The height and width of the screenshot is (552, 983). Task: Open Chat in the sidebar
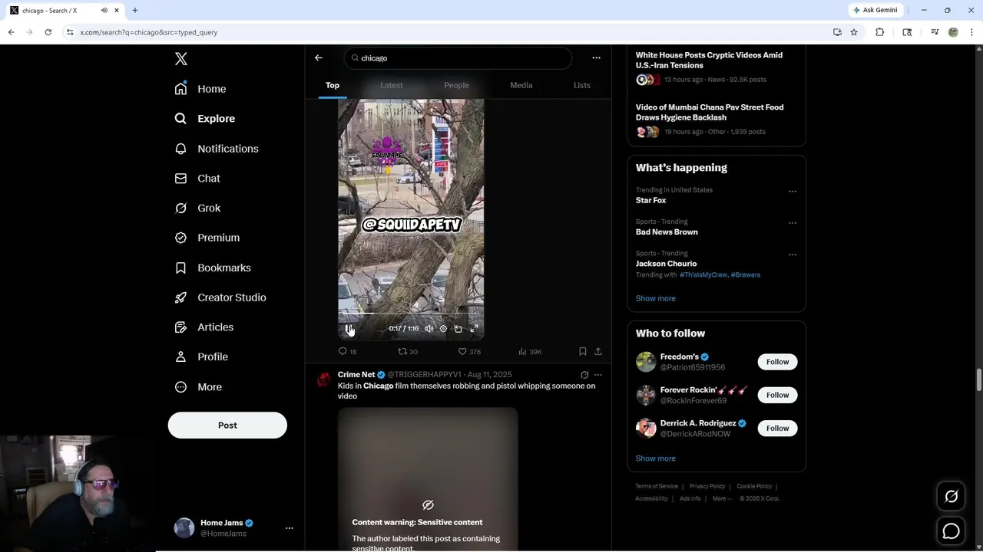pos(197,178)
